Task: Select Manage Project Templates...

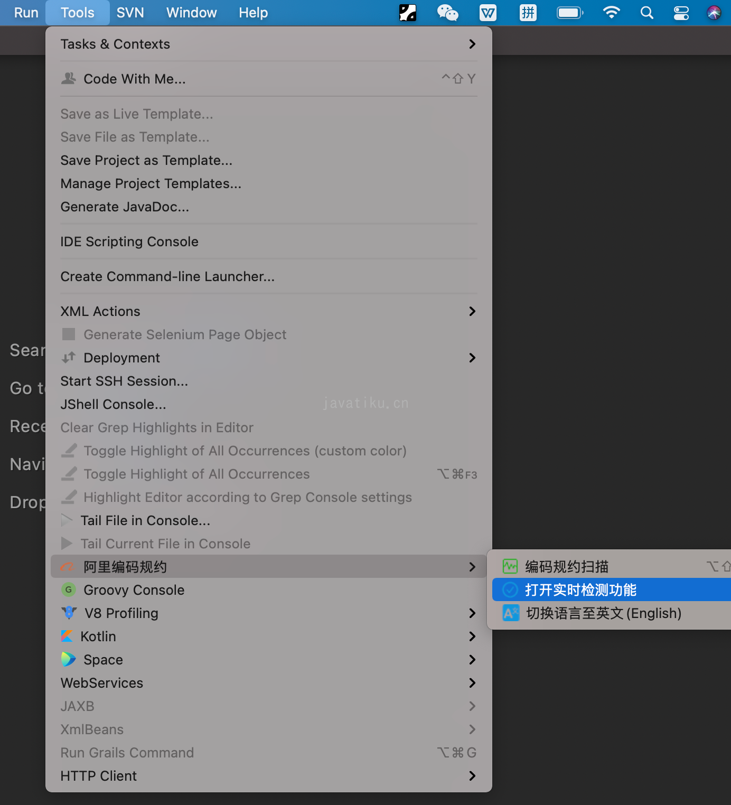Action: 269,183
